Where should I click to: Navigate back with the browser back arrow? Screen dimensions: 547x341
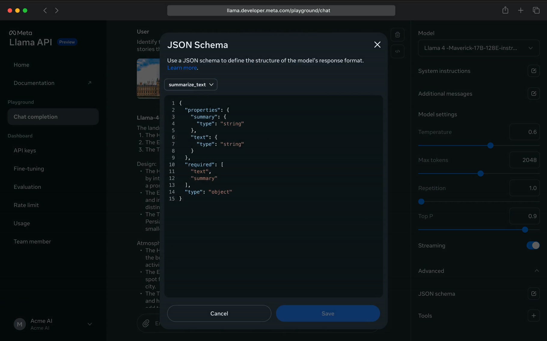click(x=45, y=10)
